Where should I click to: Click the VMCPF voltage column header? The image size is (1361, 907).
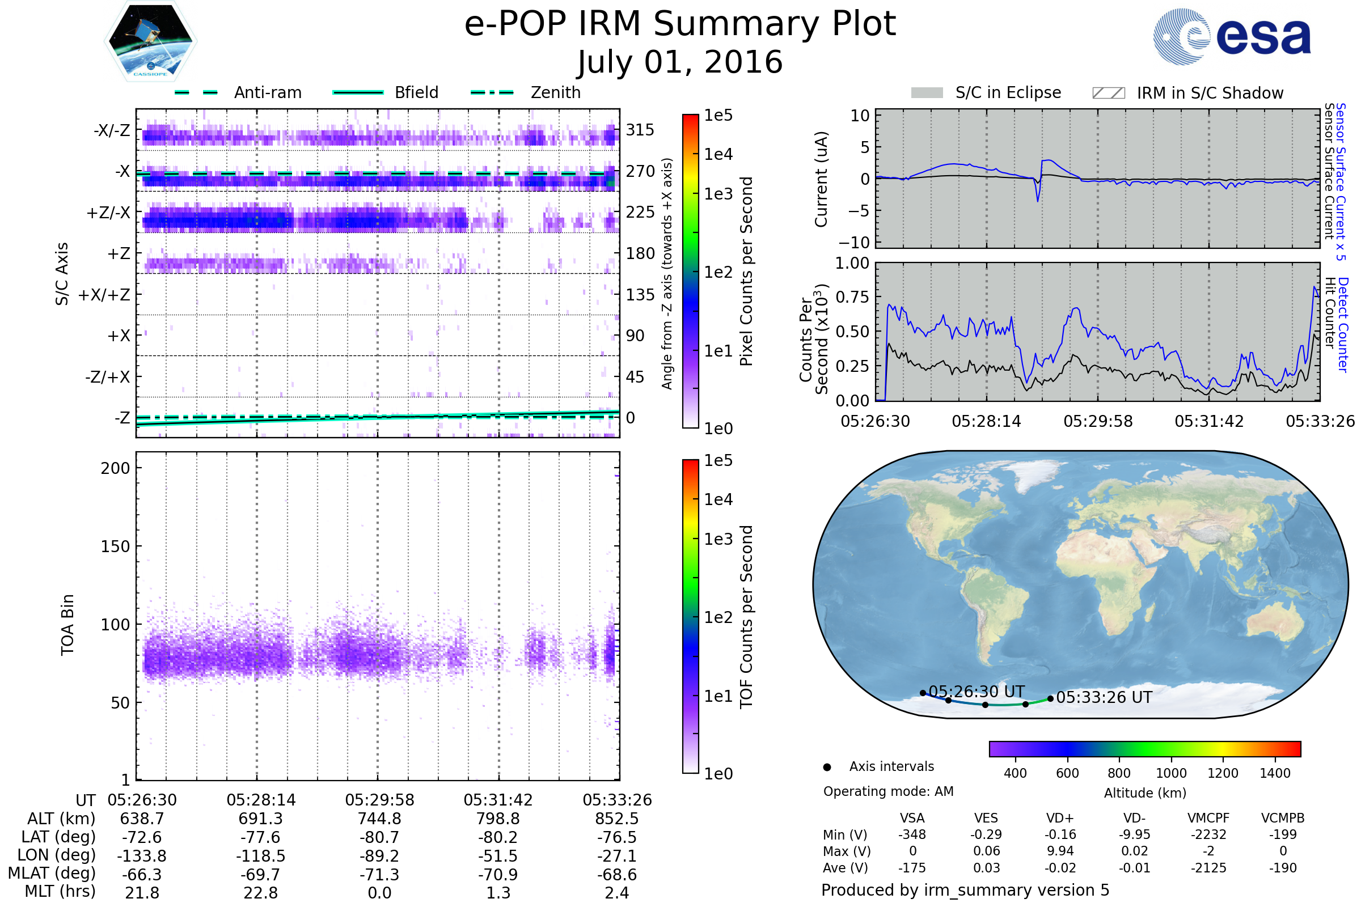(x=1208, y=818)
